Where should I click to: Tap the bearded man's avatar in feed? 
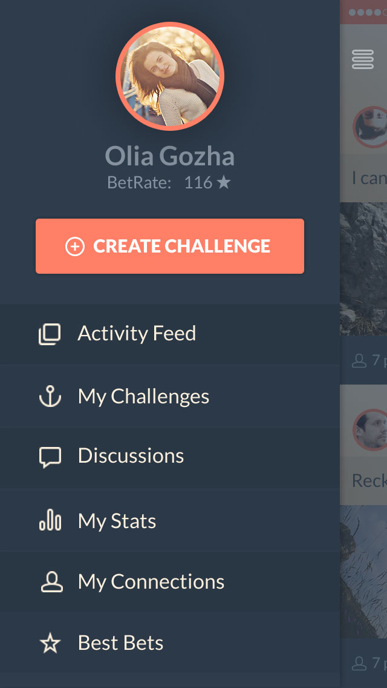point(371,429)
